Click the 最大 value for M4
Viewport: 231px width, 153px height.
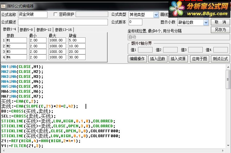tap(57, 57)
